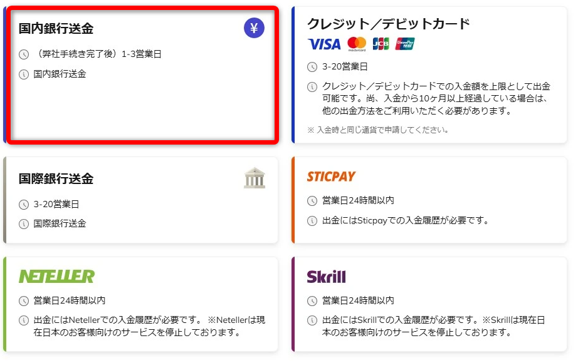This screenshot has width=578, height=363.
Task: Click the UnionPay card logo
Action: point(405,44)
